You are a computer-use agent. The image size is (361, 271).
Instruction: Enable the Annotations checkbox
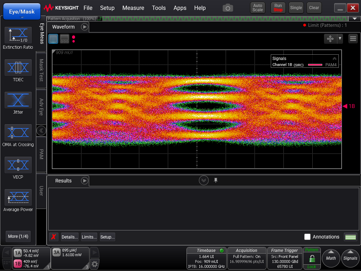307,237
